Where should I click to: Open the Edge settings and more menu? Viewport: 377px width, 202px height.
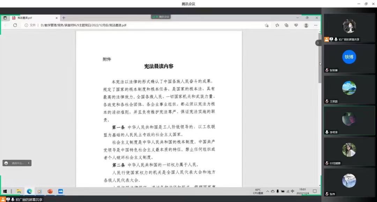316,25
